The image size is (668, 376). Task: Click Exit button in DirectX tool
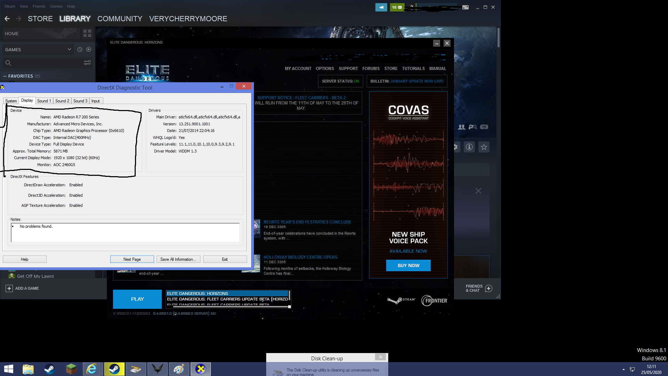[225, 259]
